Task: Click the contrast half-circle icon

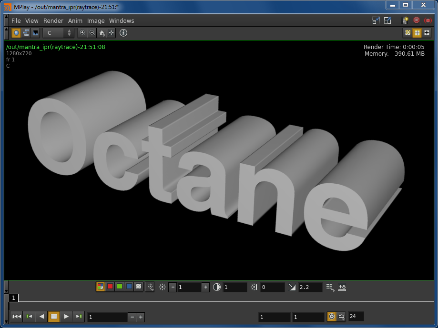Action: [217, 287]
